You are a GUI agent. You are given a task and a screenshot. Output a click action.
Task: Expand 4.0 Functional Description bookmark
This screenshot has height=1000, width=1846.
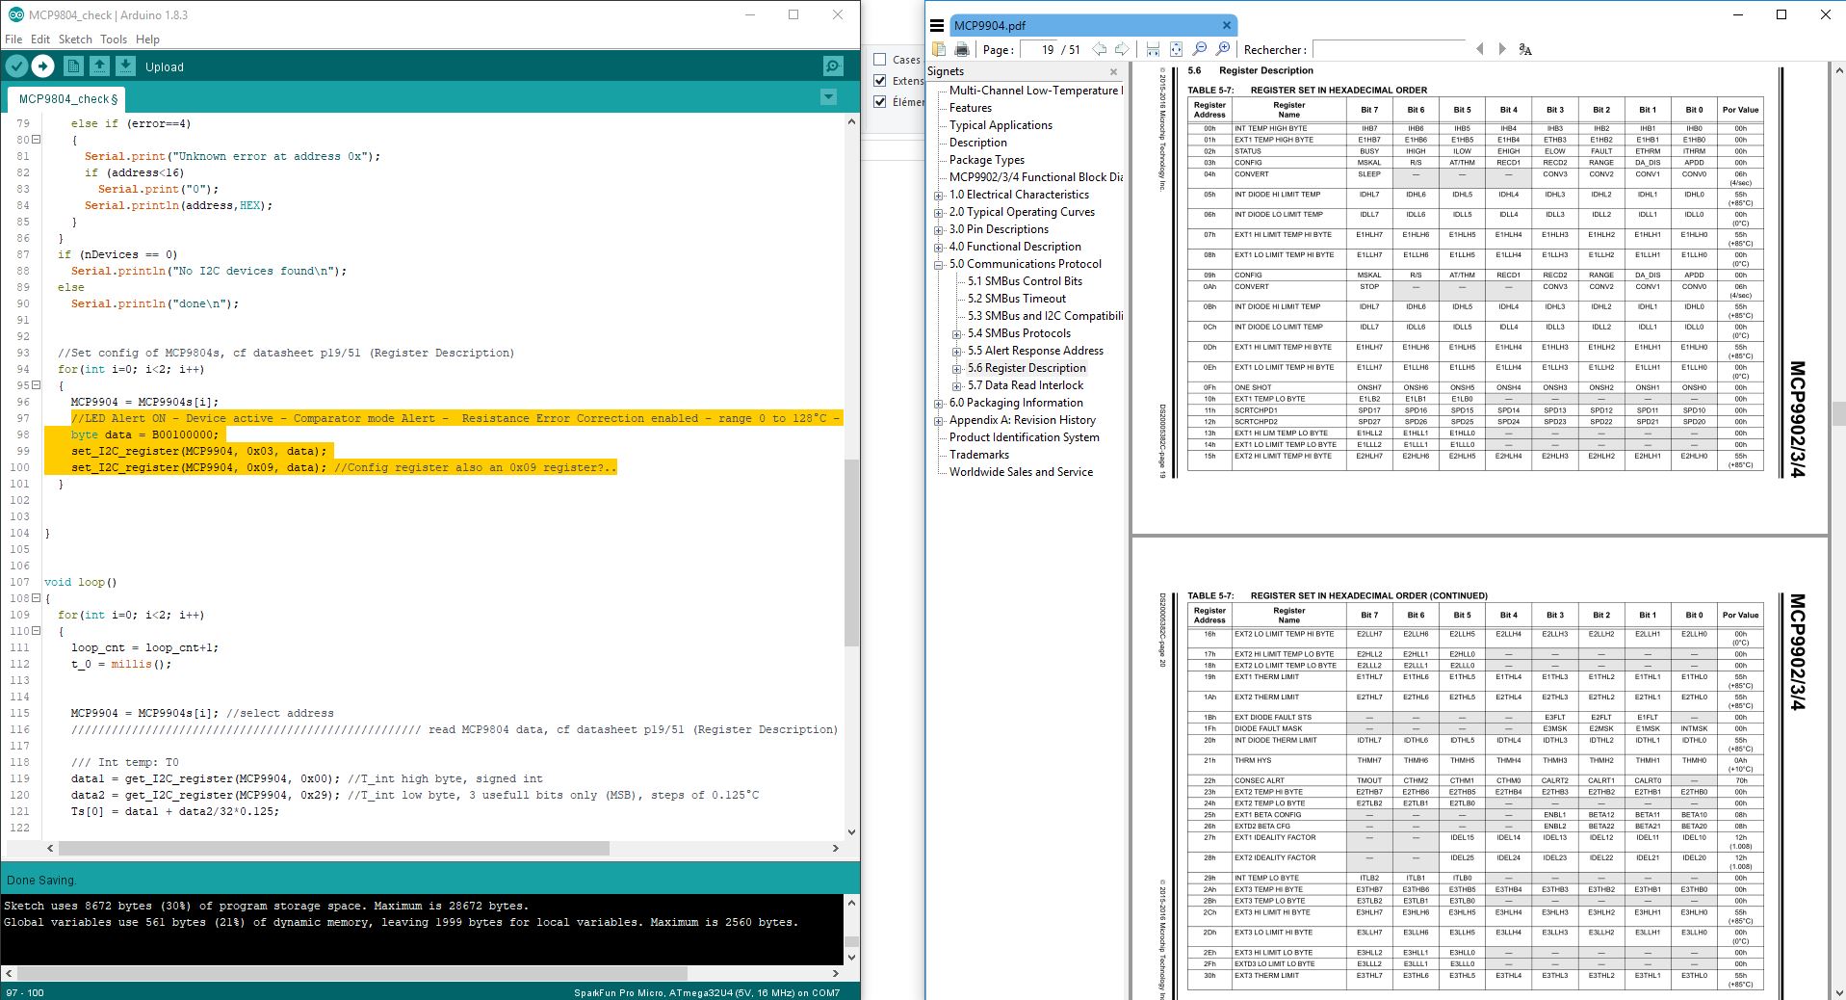[x=939, y=248]
